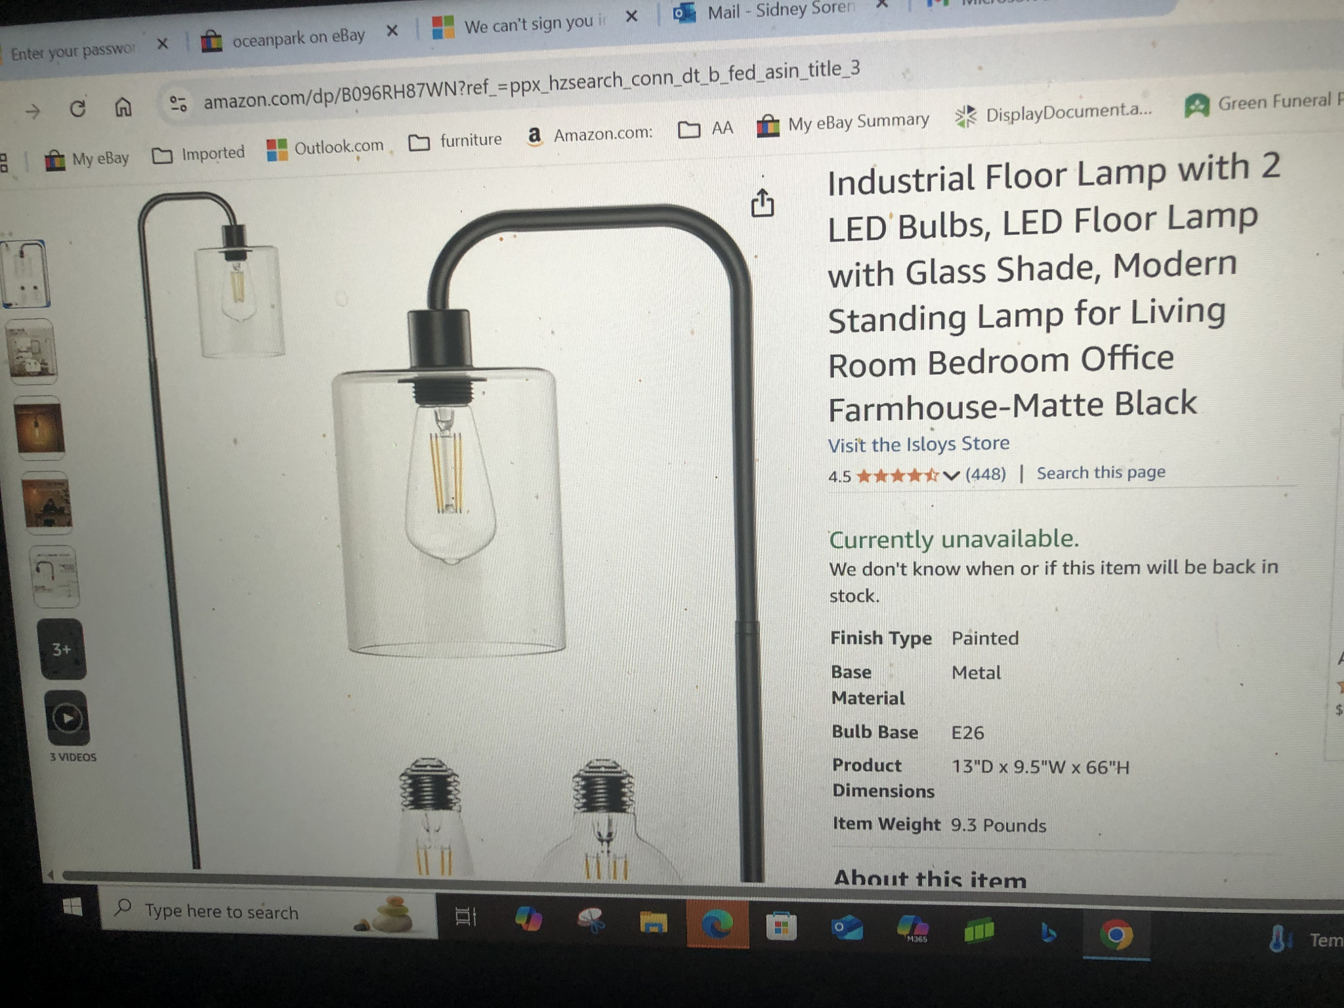
Task: Visit the Isloys Store link
Action: coord(919,444)
